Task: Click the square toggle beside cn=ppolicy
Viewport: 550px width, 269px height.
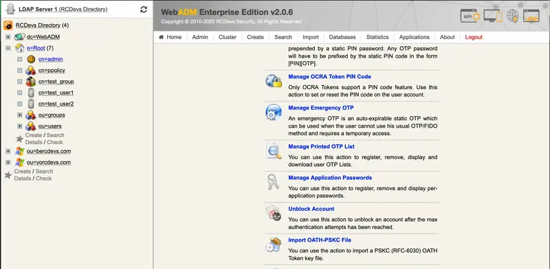Action: 20,71
